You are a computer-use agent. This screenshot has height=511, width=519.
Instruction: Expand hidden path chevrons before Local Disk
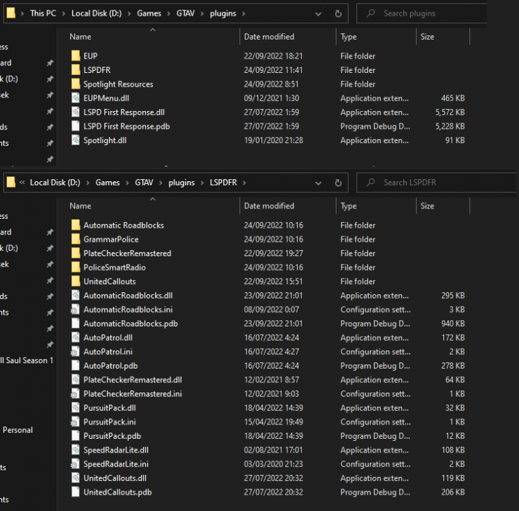pos(22,183)
